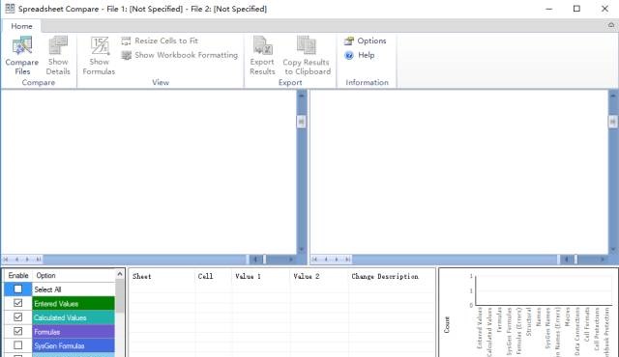Click the Value 1 column header

pyautogui.click(x=261, y=276)
